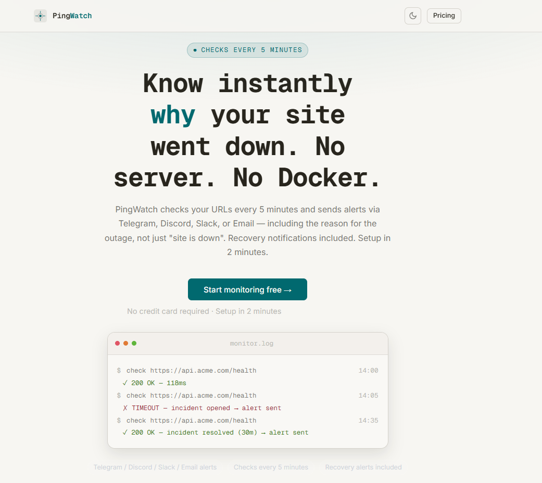Click the 'server. No Docker.' headline line
The image size is (542, 483).
tap(247, 179)
